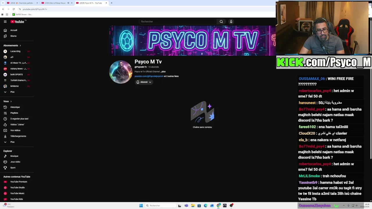Expand the Vous section chevron
The width and height of the screenshot is (372, 209).
tap(11, 101)
